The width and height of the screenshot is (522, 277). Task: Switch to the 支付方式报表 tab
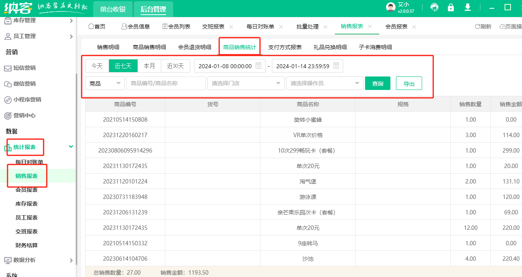click(285, 47)
